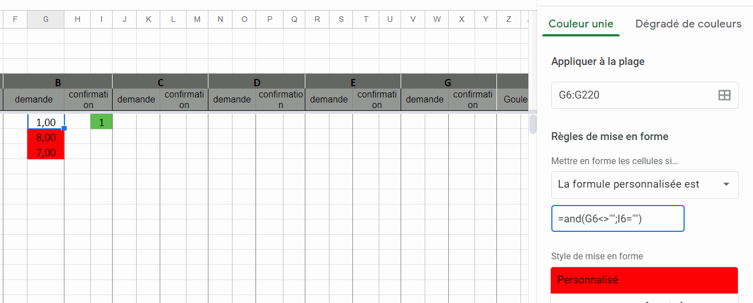Select the red Personnalisé style preview
The height and width of the screenshot is (303, 753).
(644, 279)
